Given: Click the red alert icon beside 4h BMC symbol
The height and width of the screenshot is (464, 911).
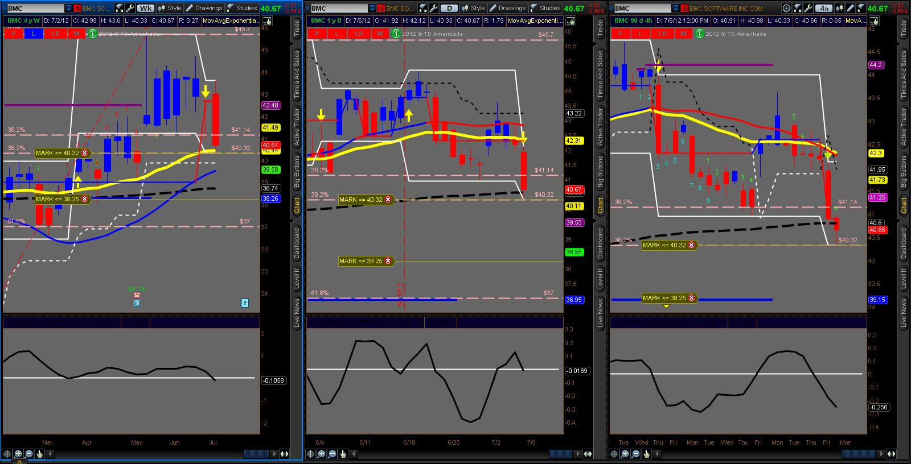Looking at the screenshot, I should coord(685,8).
